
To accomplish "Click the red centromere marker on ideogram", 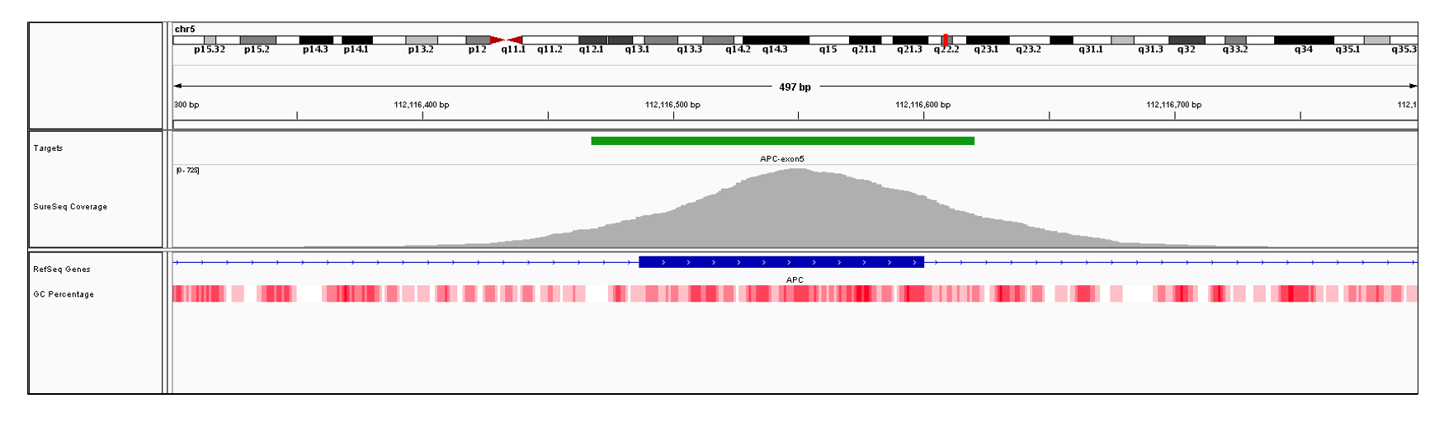I will 506,40.
